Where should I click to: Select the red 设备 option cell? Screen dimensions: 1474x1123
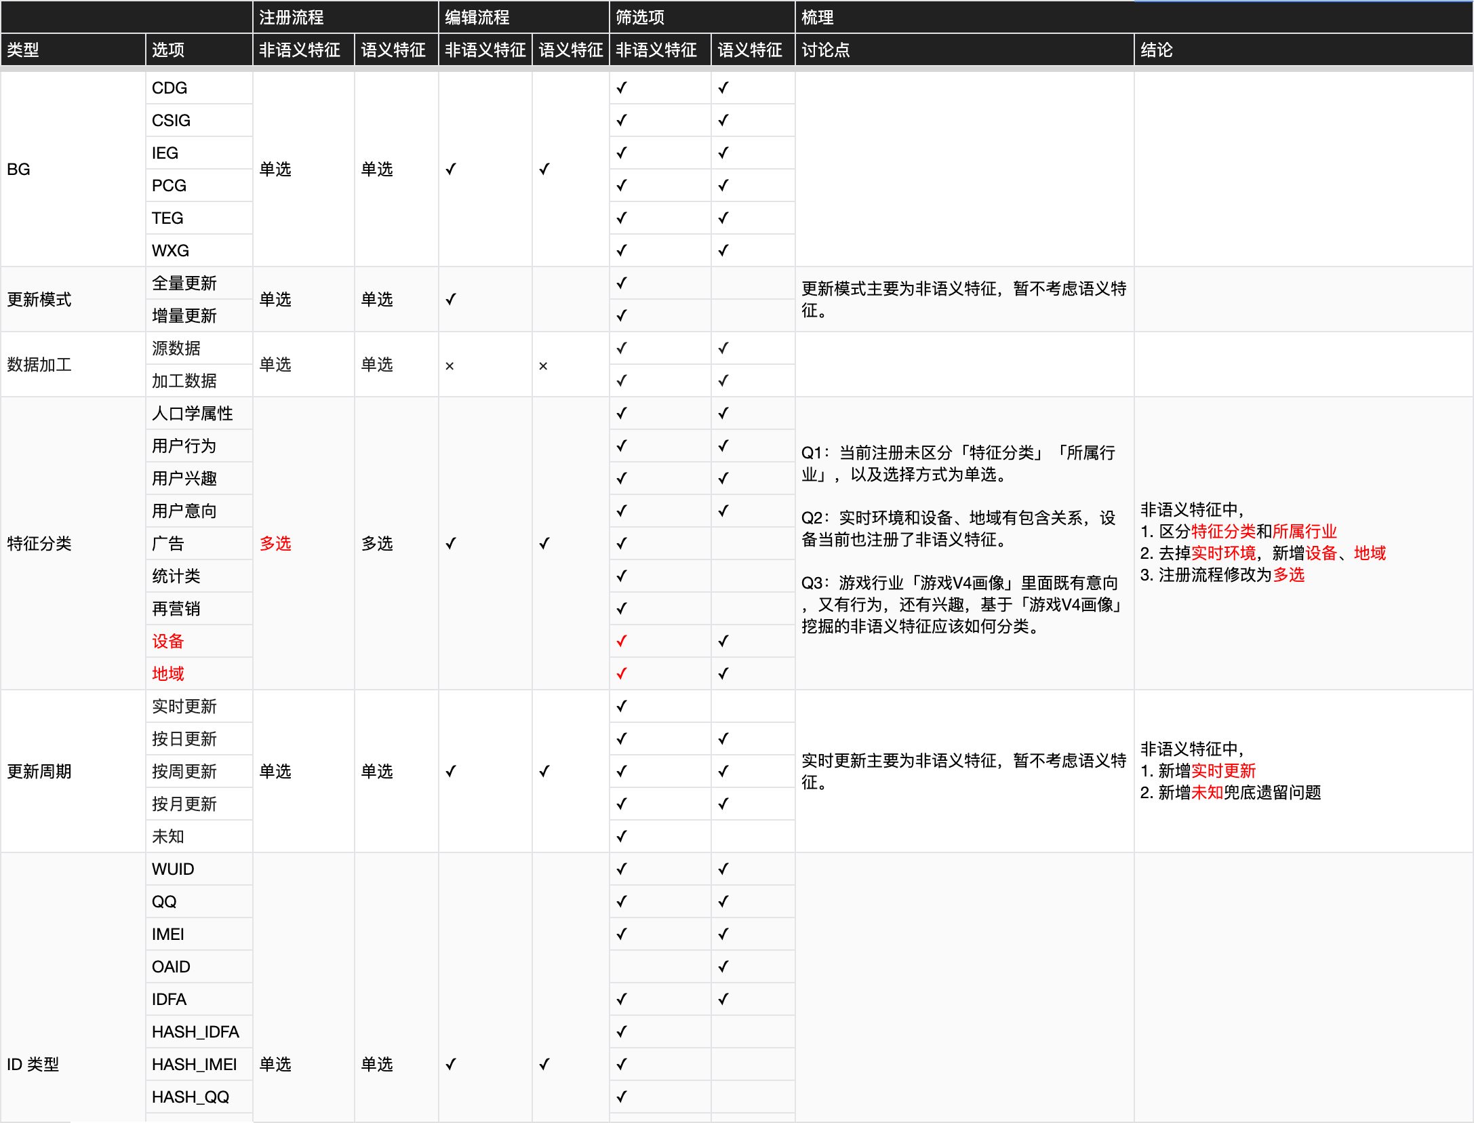pos(199,641)
